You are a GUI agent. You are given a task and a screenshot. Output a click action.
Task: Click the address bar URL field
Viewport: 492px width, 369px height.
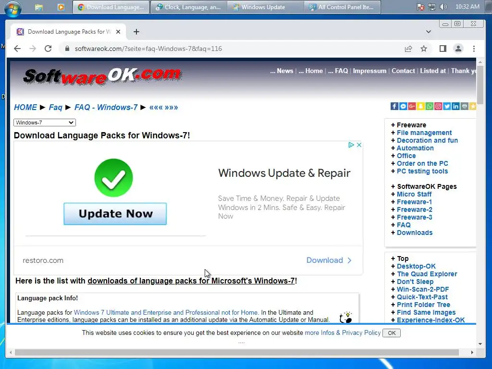pyautogui.click(x=148, y=49)
